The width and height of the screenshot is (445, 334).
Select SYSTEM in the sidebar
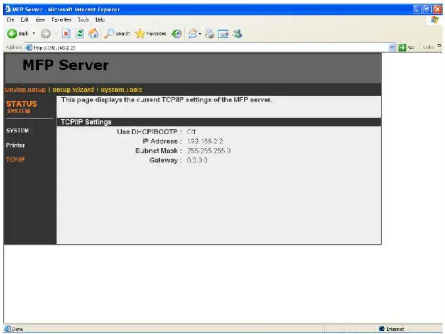click(17, 131)
